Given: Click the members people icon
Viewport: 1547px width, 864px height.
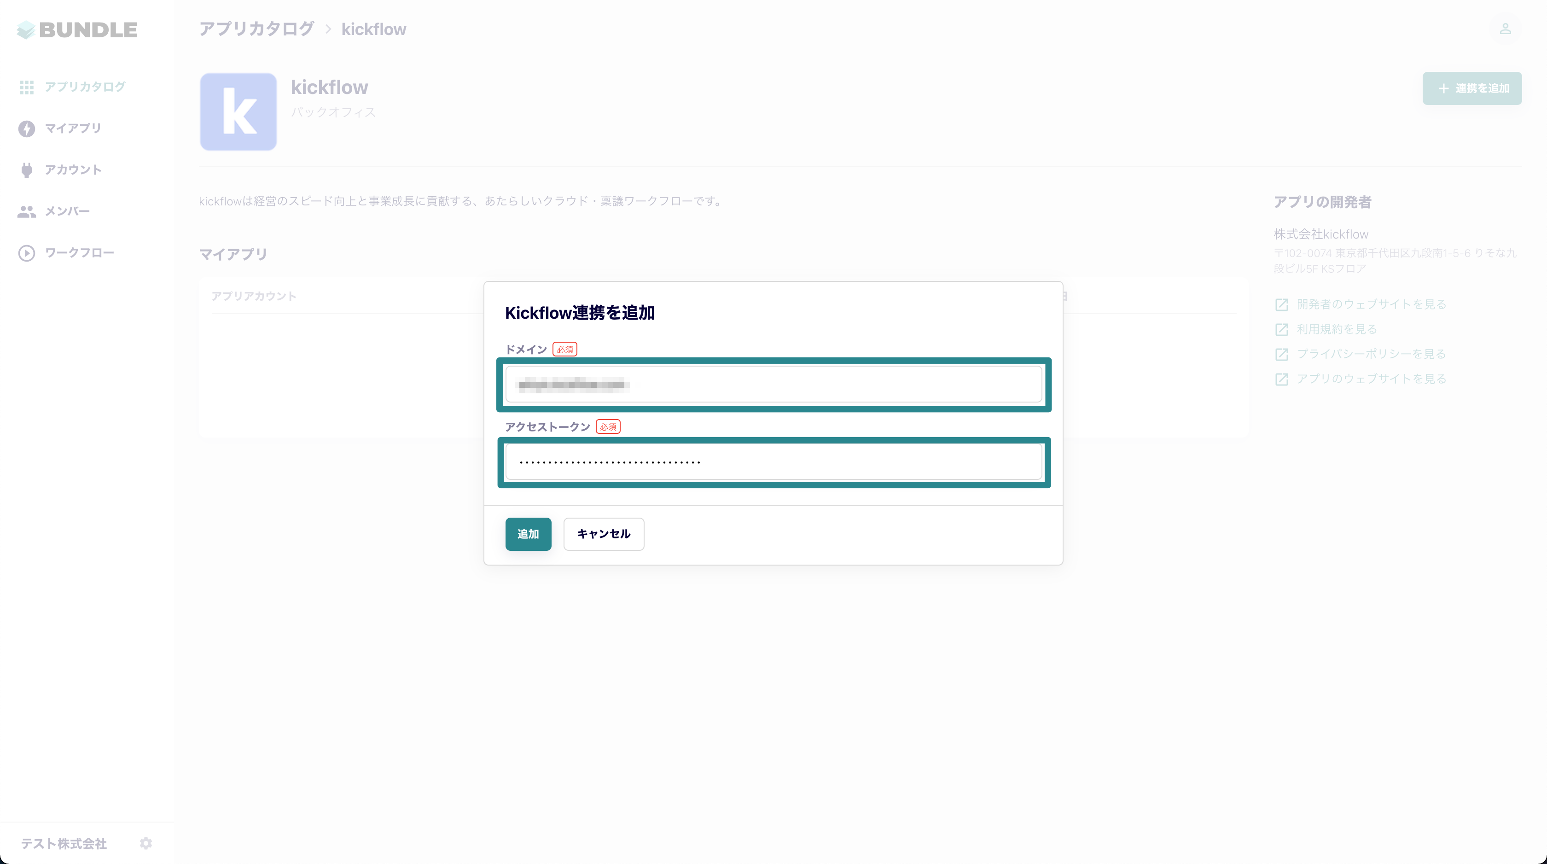Looking at the screenshot, I should [x=26, y=211].
